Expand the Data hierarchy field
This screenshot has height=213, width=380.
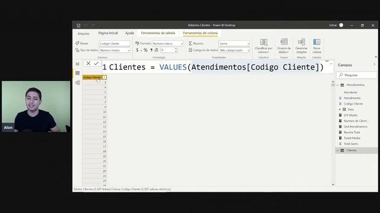tap(340, 109)
